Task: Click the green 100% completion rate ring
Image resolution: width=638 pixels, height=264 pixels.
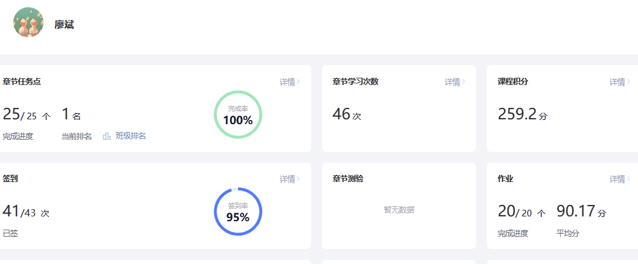Action: 238,115
